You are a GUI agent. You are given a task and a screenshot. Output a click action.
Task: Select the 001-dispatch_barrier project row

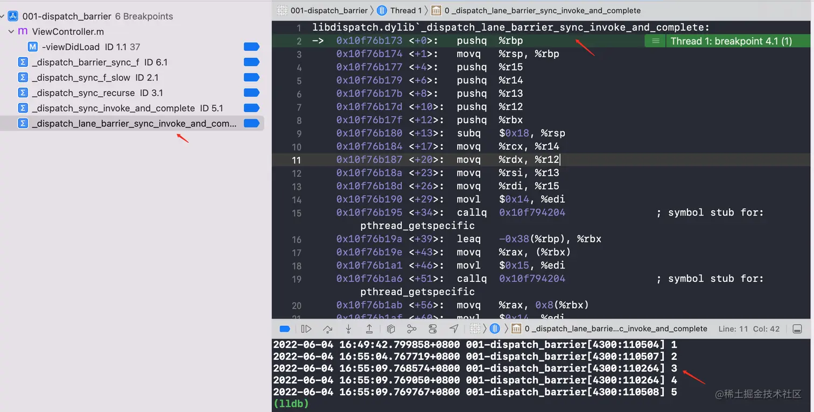click(x=132, y=16)
